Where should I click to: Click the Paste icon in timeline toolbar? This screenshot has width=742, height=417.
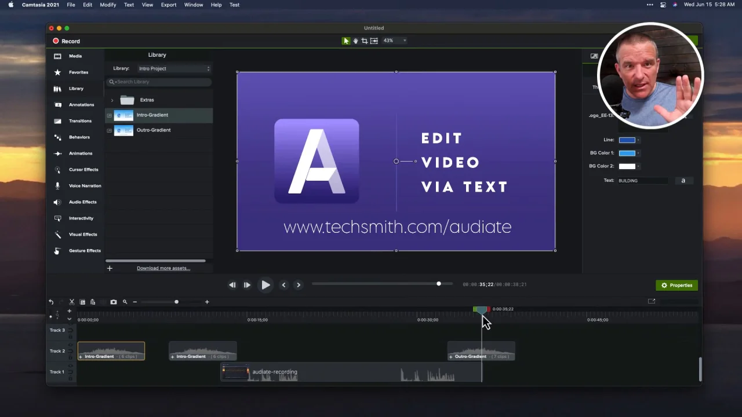click(x=92, y=302)
